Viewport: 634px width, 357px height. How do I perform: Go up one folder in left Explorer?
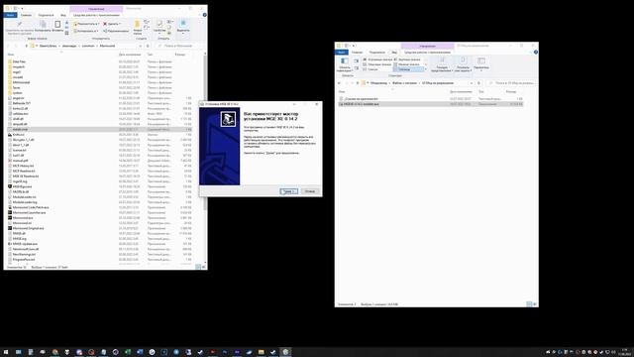[27, 46]
